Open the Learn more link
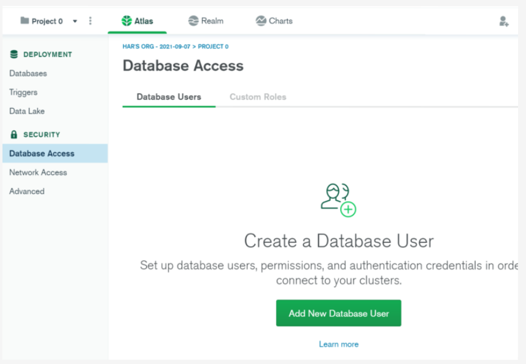 click(338, 344)
